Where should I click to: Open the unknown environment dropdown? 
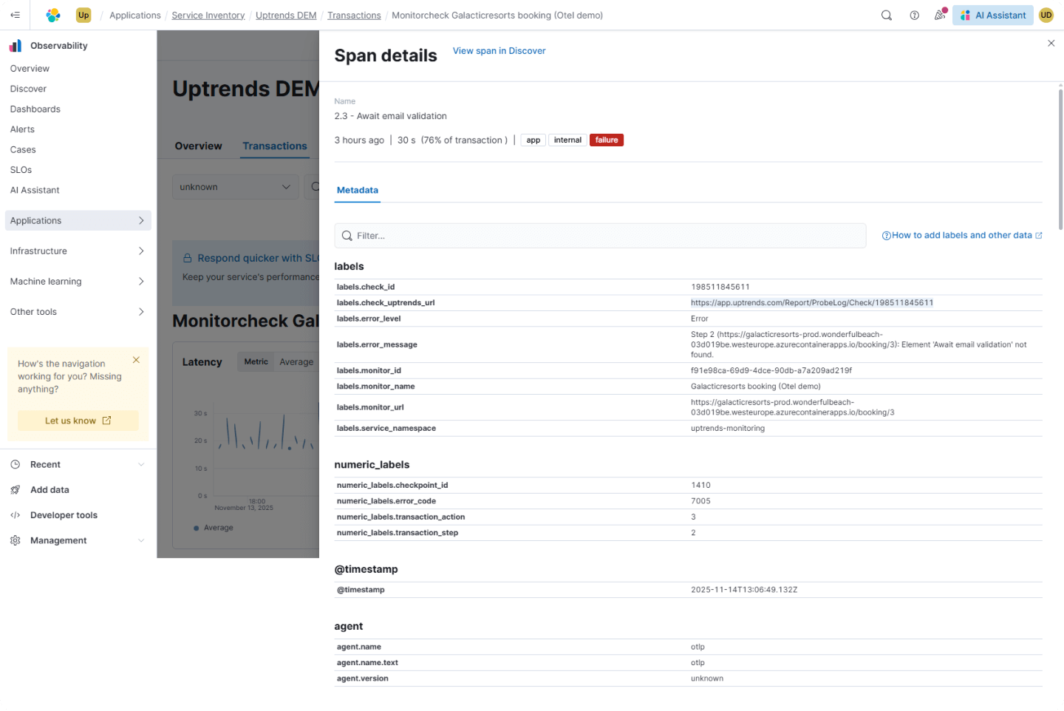pyautogui.click(x=235, y=186)
